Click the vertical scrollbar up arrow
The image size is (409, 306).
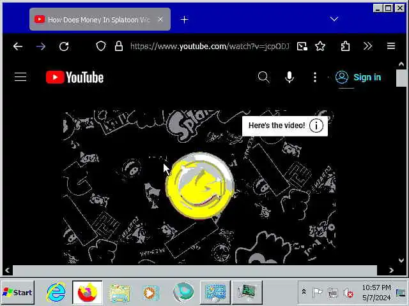[401, 64]
